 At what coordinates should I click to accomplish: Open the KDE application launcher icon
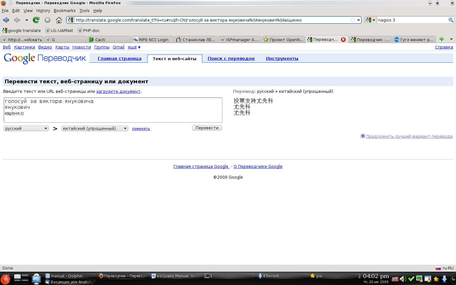click(5, 279)
